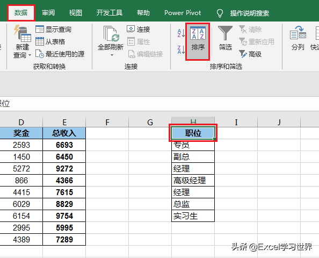Image resolution: width=319 pixels, height=258 pixels.
Task: Open 高级 filter options
Action: click(250, 54)
